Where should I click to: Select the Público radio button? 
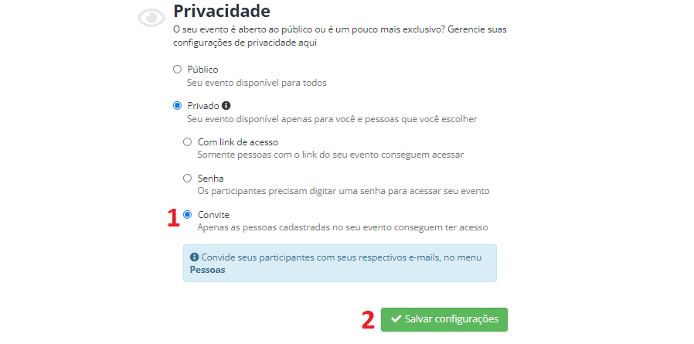[177, 69]
